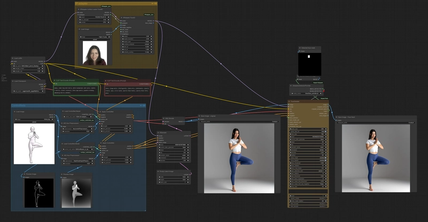Toggle force_inpaint in the FaceDetailer node
This screenshot has height=222, width=428.
pyautogui.click(x=308, y=160)
